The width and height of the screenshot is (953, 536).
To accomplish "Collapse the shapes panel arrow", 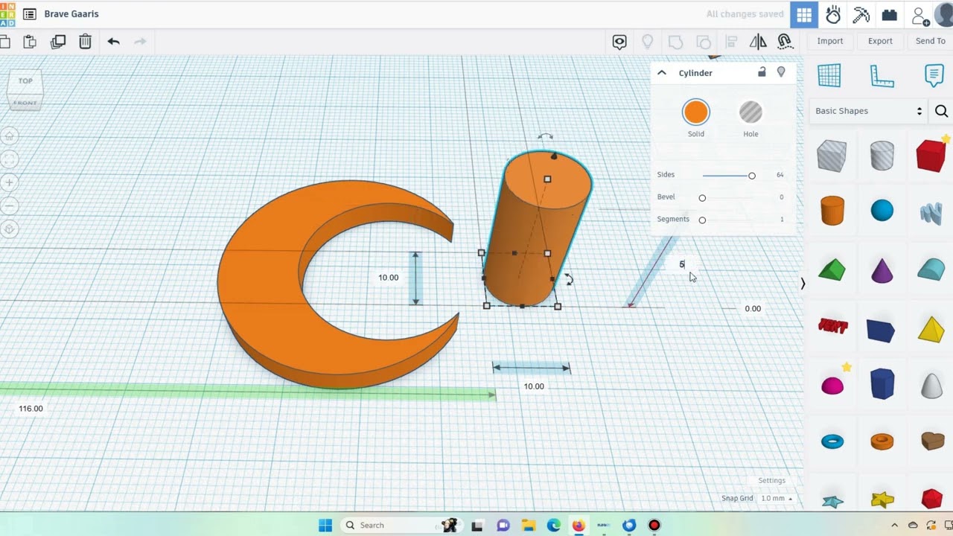I will 803,284.
